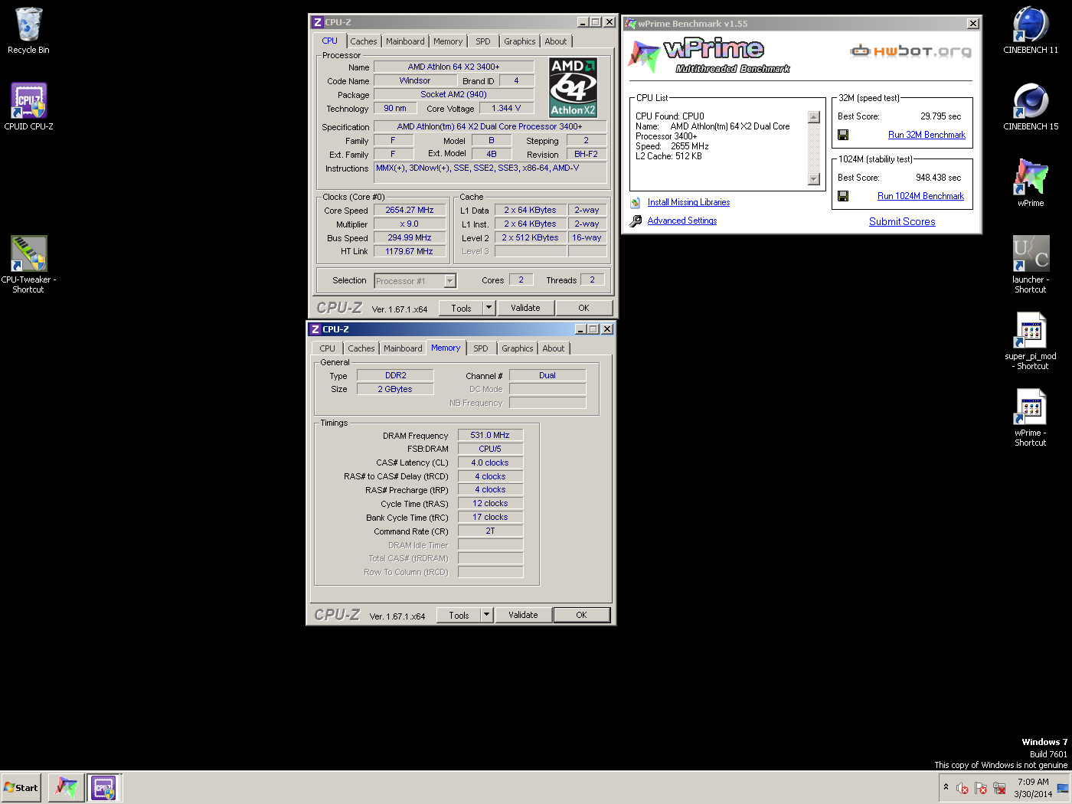Image resolution: width=1072 pixels, height=804 pixels.
Task: Open the Start menu
Action: [x=21, y=787]
